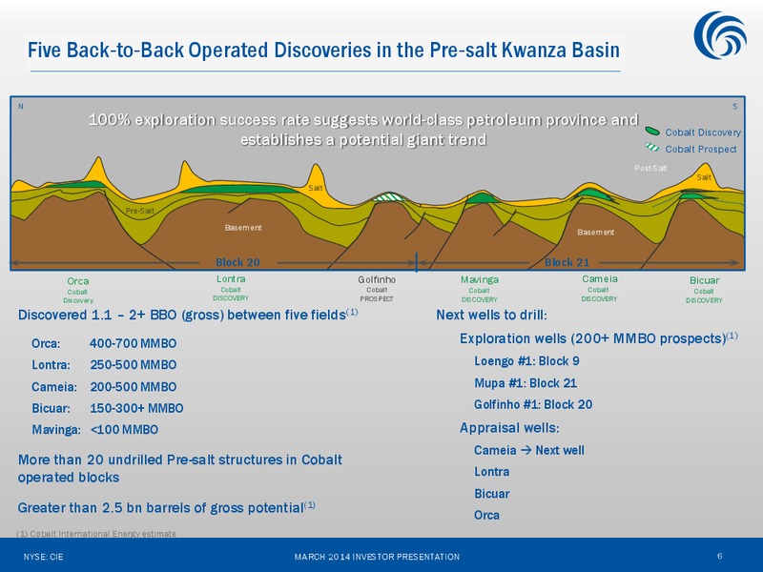Click 'Greater than 2.5 bn barrels' text
763x572 pixels.
pos(166,507)
